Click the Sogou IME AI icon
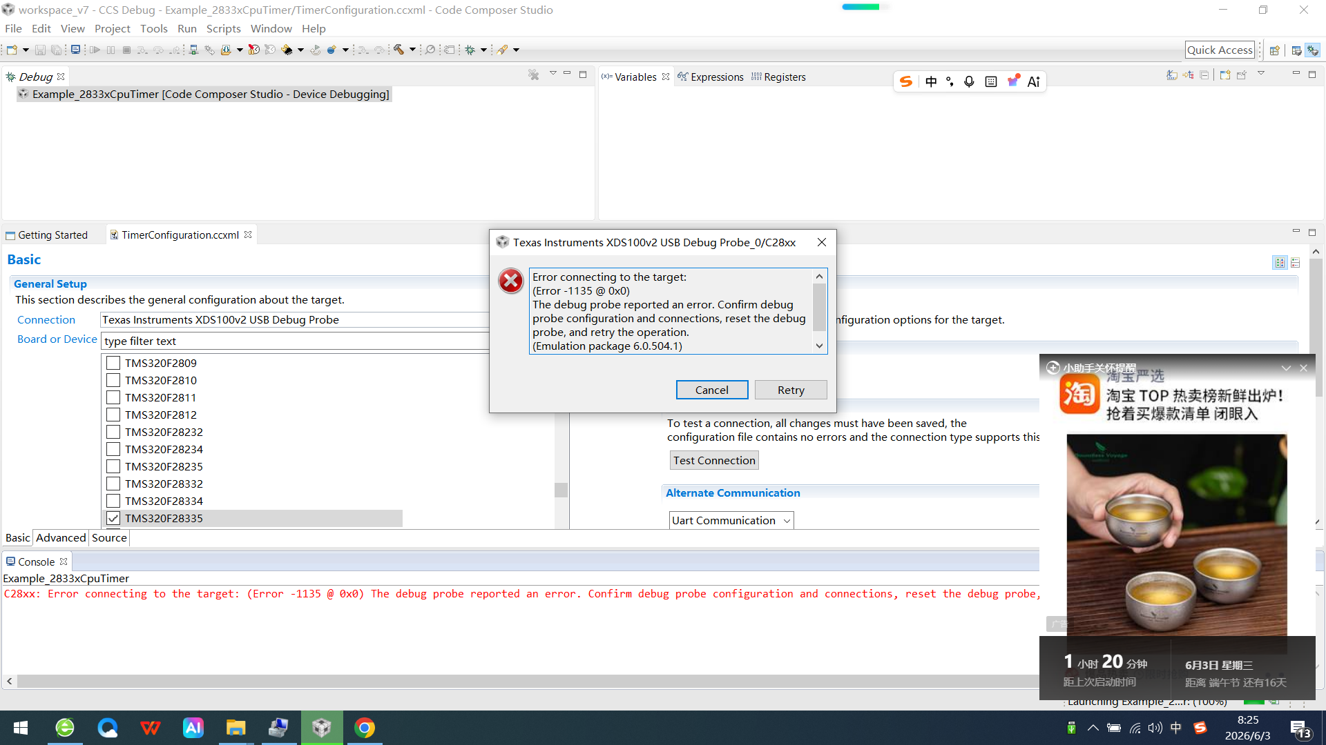Screen dimensions: 1326x745 pos(1034,81)
